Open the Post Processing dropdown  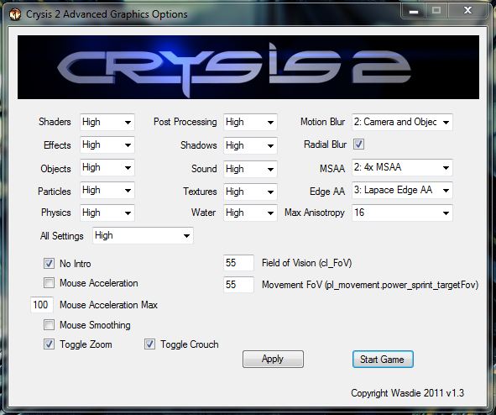250,122
